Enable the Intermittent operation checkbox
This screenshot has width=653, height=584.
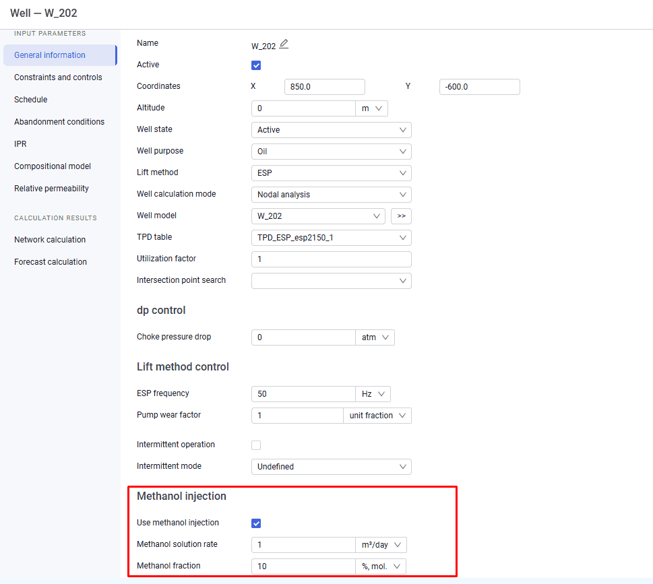[256, 445]
